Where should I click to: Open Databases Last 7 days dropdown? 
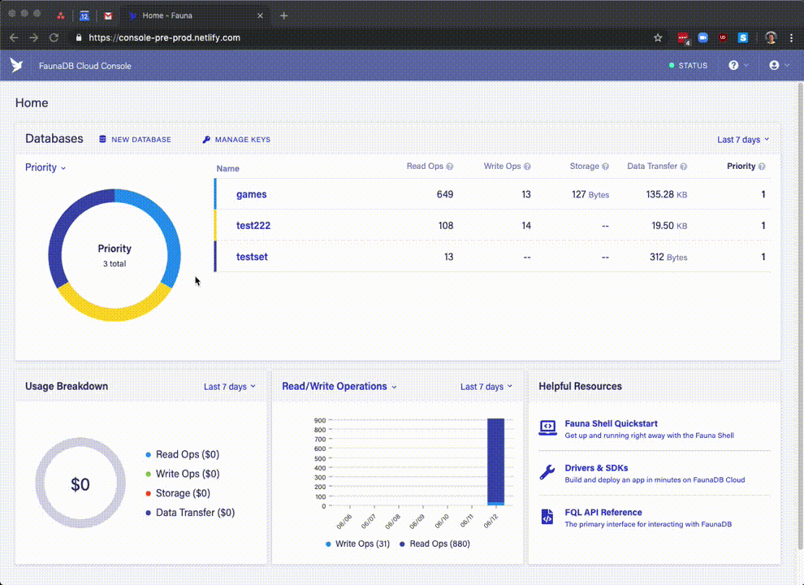click(743, 140)
